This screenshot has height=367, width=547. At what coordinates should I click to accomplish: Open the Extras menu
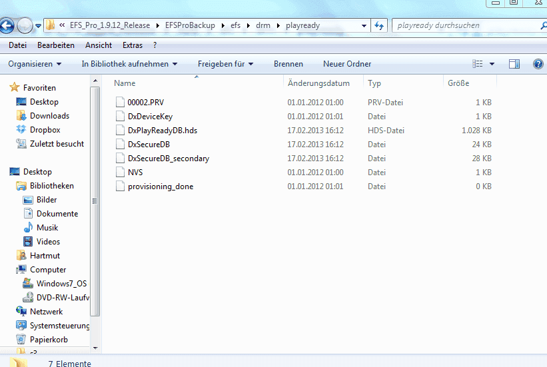pos(133,45)
